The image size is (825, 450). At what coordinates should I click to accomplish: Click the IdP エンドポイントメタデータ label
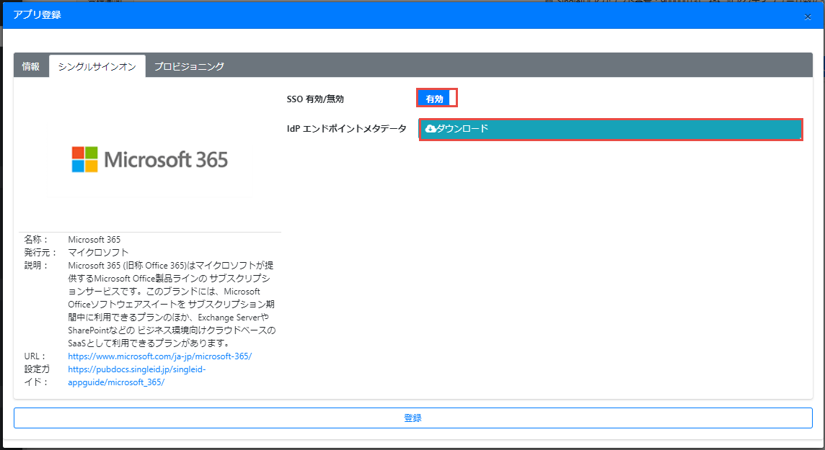(346, 129)
